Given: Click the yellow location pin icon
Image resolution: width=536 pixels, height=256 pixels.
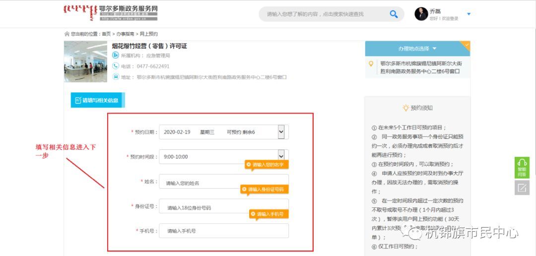Looking at the screenshot, I should [371, 64].
